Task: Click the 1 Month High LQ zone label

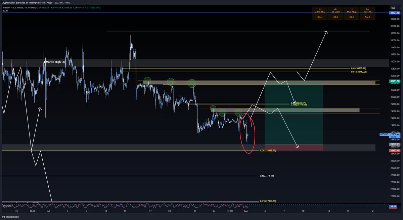Action: (54, 62)
